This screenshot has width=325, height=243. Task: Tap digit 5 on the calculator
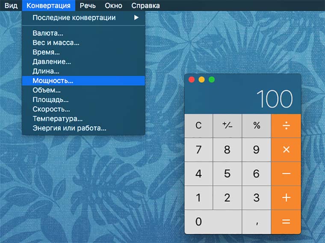pyautogui.click(x=227, y=174)
